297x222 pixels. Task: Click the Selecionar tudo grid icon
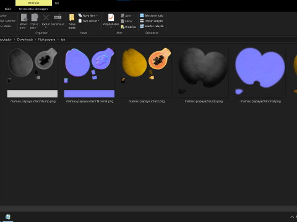coord(142,15)
